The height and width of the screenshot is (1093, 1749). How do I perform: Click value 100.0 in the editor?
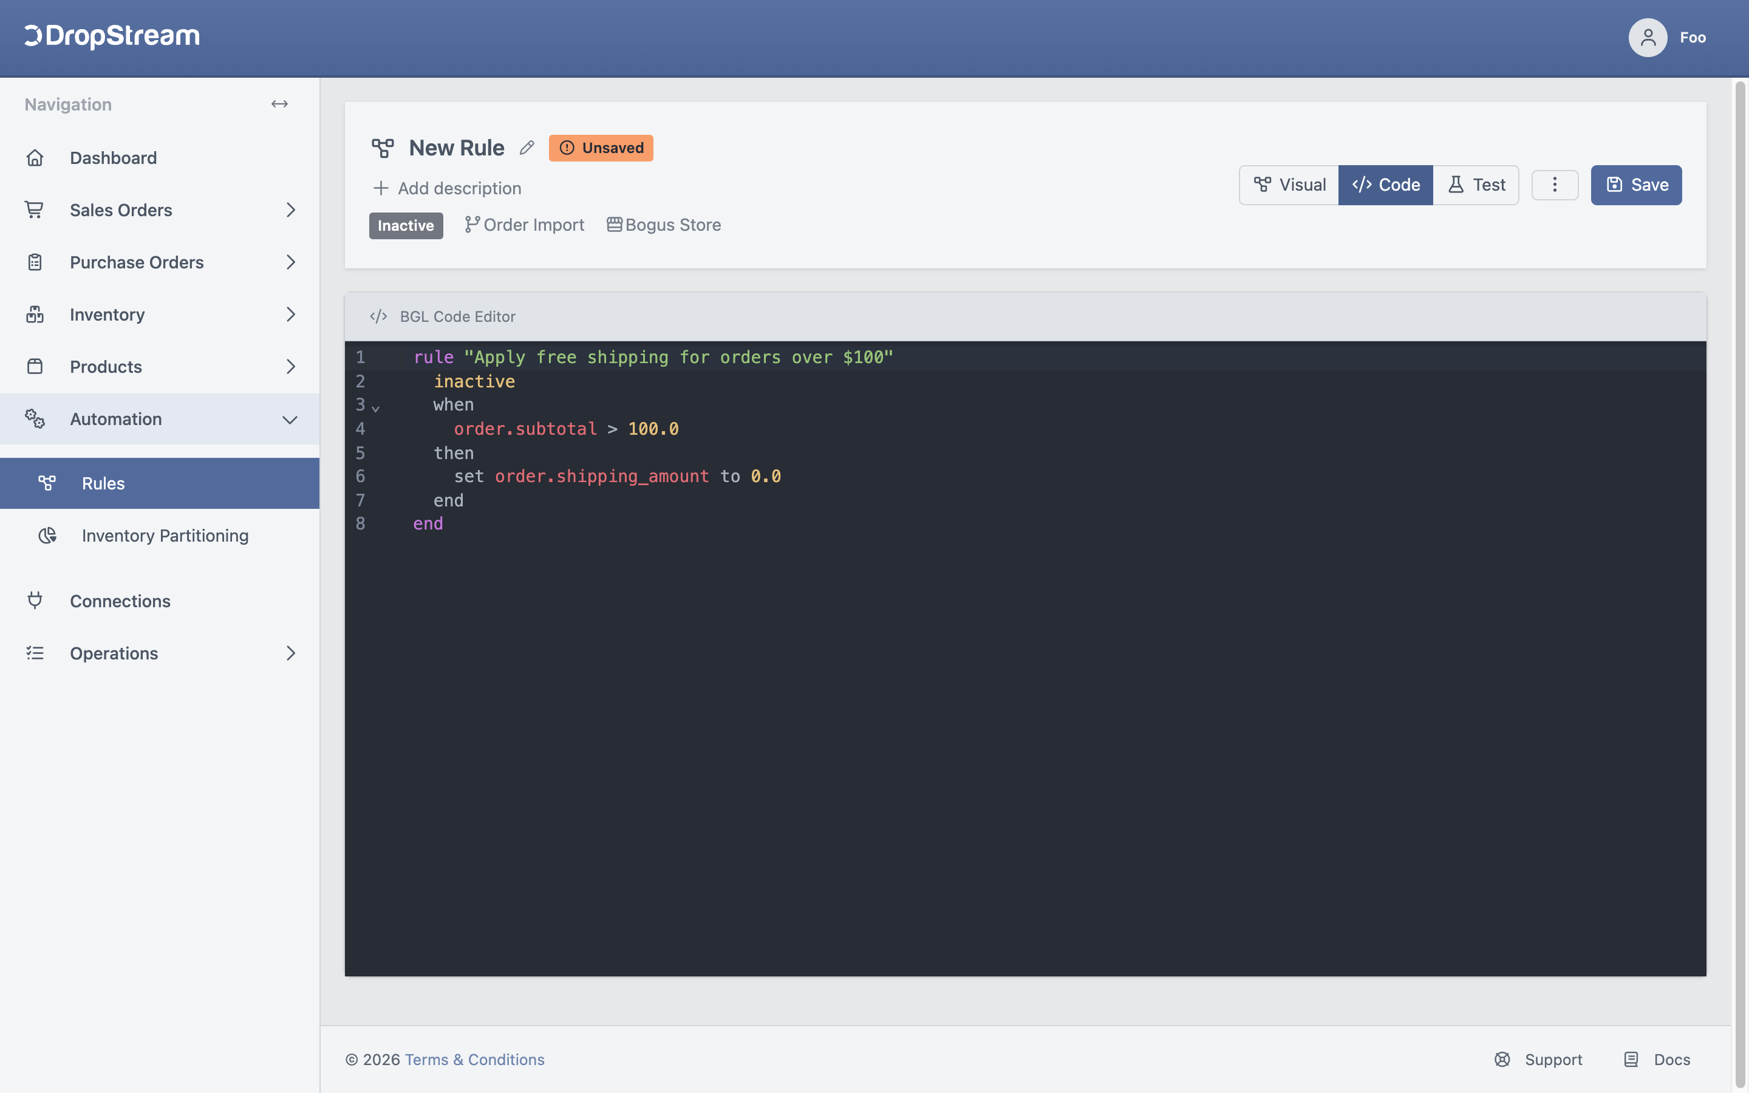click(x=653, y=429)
